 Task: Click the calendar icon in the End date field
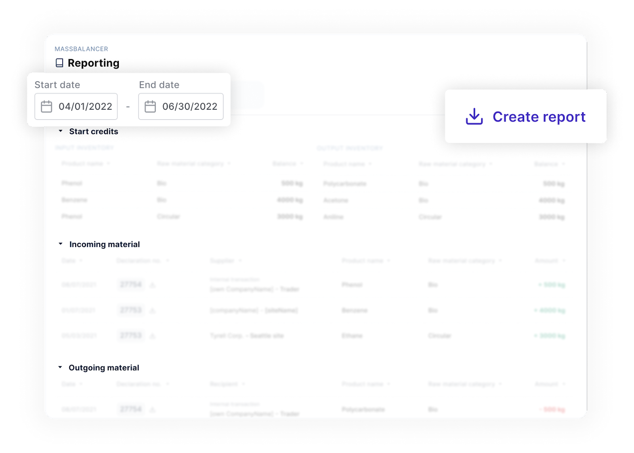tap(151, 106)
